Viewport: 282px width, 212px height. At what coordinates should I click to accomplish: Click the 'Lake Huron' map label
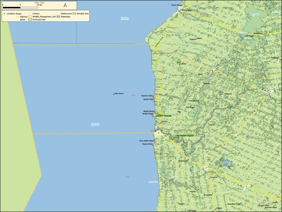119,94
